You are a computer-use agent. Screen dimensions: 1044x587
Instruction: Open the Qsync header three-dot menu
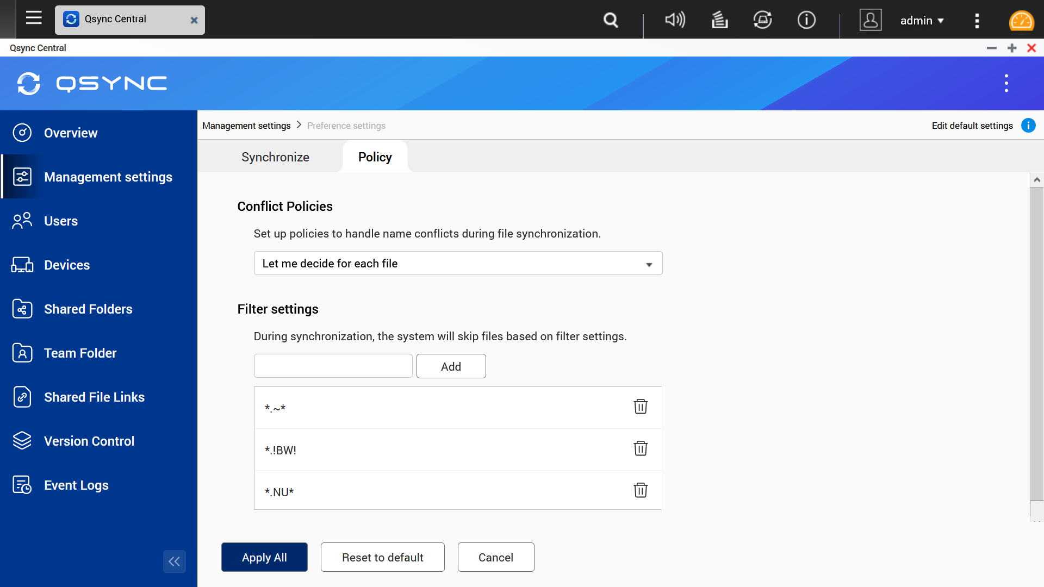tap(1006, 83)
